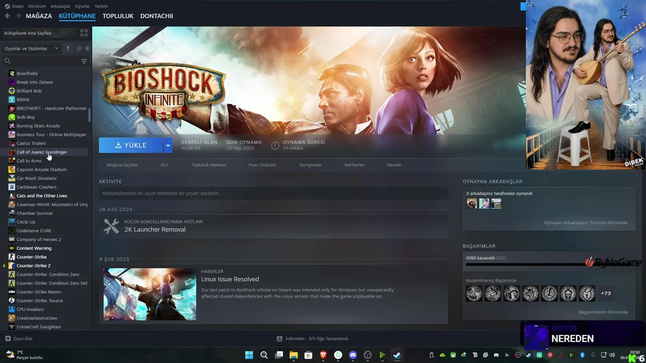This screenshot has width=646, height=363.
Task: Open the Görünüm menu
Action: (x=37, y=6)
